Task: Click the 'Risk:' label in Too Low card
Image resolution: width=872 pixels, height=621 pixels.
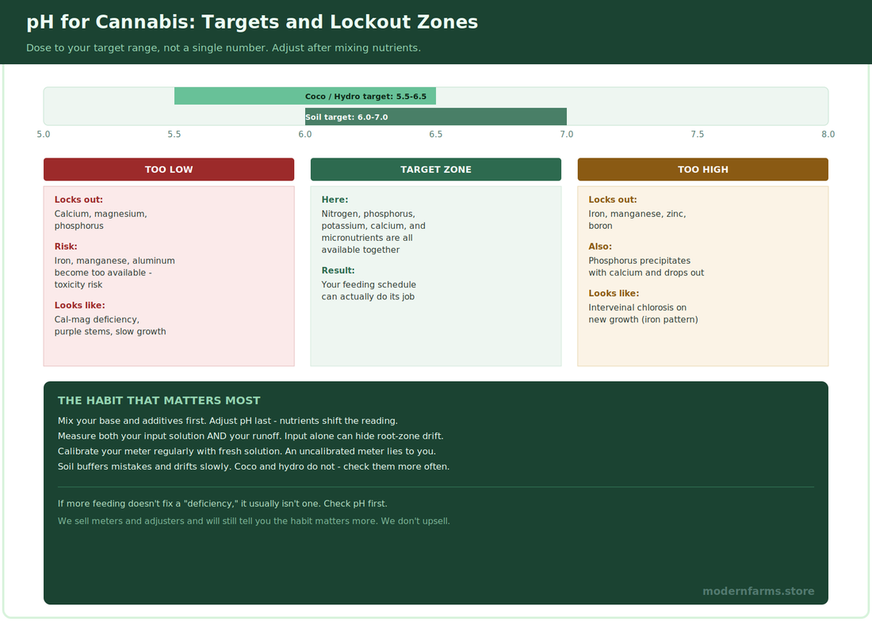Action: (x=66, y=246)
